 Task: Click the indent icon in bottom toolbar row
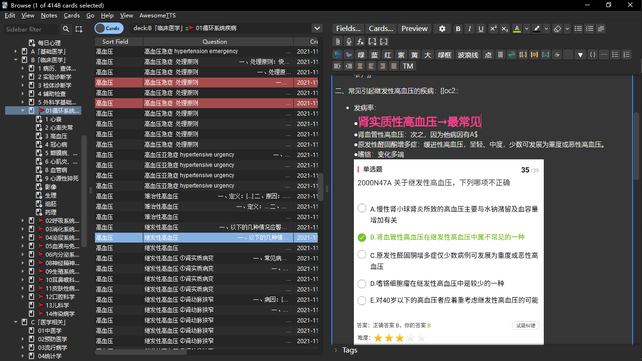coord(337,66)
